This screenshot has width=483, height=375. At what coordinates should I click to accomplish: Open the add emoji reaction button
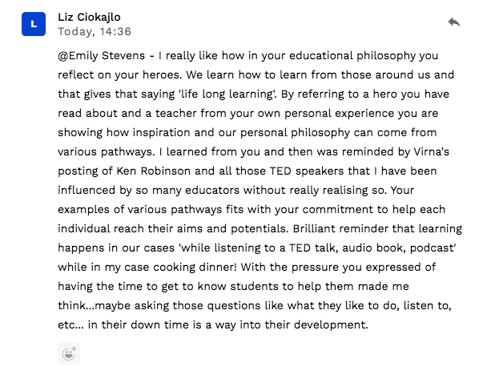point(69,353)
